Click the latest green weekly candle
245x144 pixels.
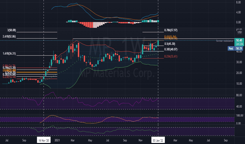tap(158, 43)
